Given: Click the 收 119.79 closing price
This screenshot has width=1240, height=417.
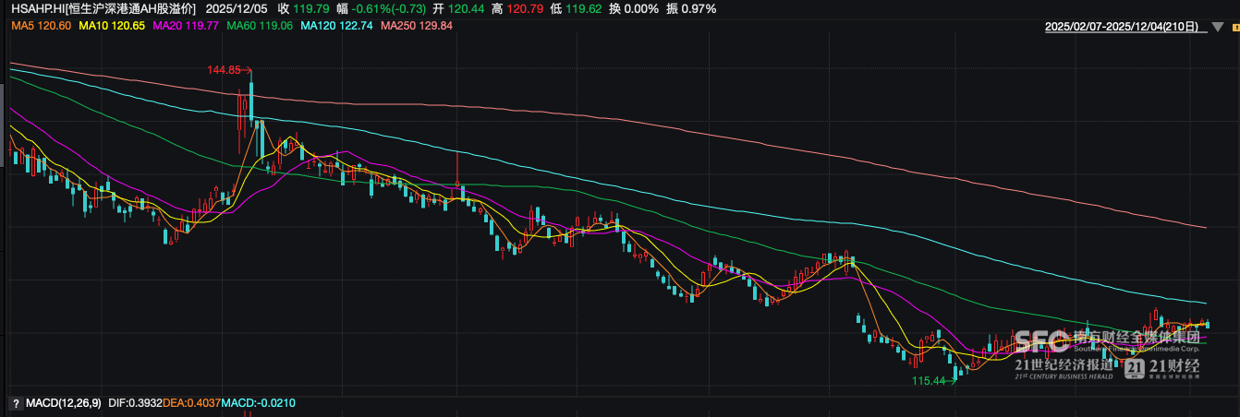Looking at the screenshot, I should 303,8.
